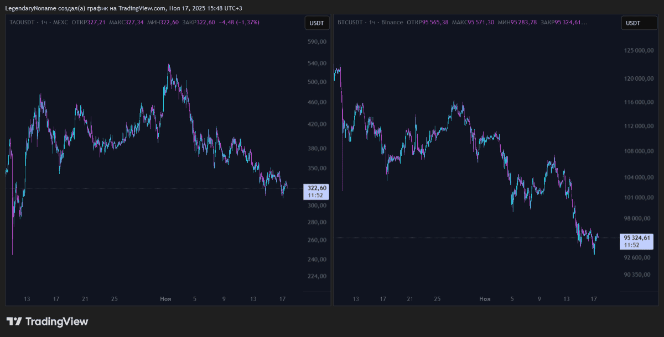Click the BTCUSDT open value ОТКР95 565,38

(427, 22)
